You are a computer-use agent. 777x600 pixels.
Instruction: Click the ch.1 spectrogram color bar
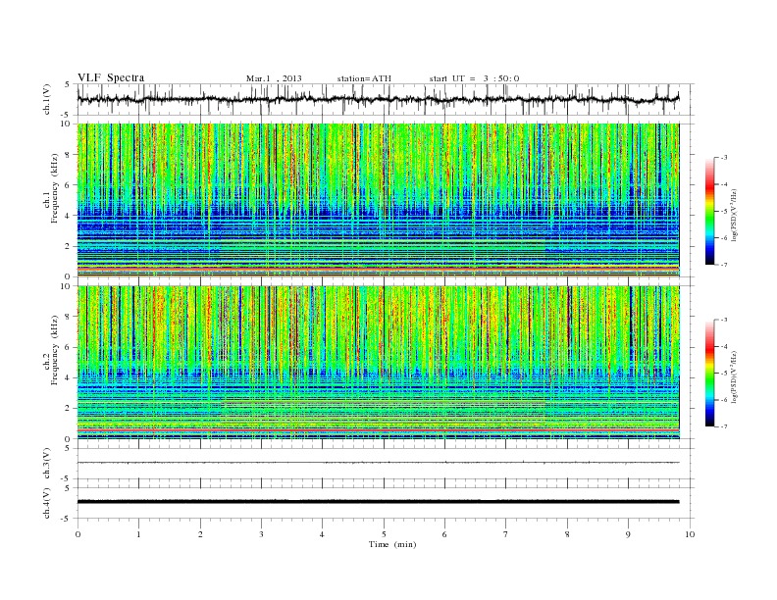tap(709, 212)
